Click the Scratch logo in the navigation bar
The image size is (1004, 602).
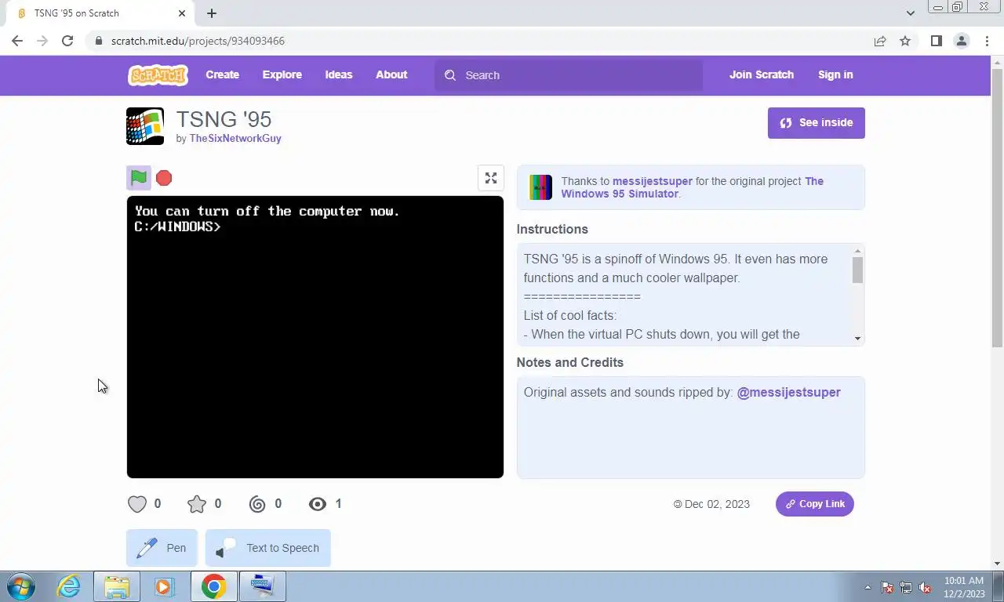pyautogui.click(x=158, y=75)
